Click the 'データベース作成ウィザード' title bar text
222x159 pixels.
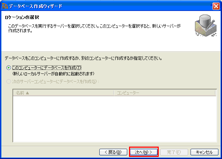(x=35, y=6)
